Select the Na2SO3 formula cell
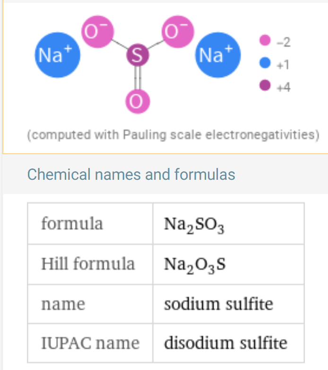This screenshot has height=370, width=328. [228, 224]
